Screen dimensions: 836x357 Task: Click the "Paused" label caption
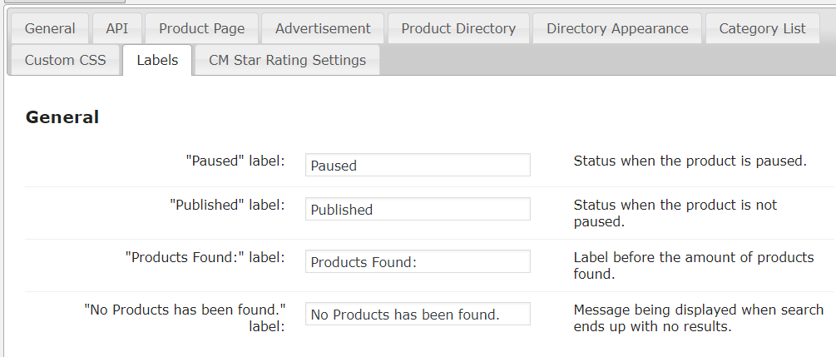tap(235, 161)
